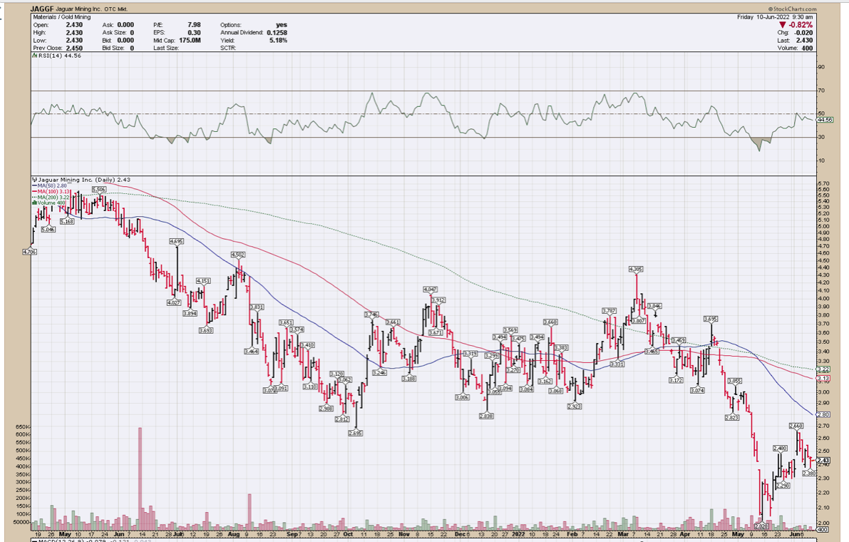Image resolution: width=849 pixels, height=542 pixels.
Task: Click the JAGGF ticker symbol
Action: (41, 9)
